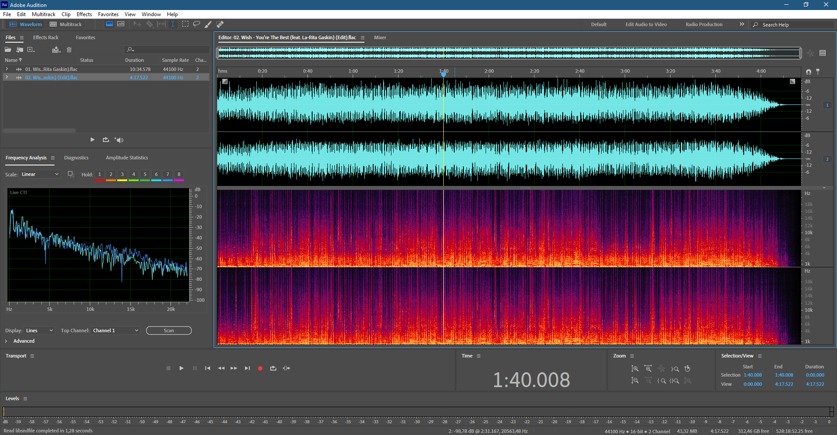Select the Spot Healing Brush tool
The height and width of the screenshot is (435, 837).
220,24
